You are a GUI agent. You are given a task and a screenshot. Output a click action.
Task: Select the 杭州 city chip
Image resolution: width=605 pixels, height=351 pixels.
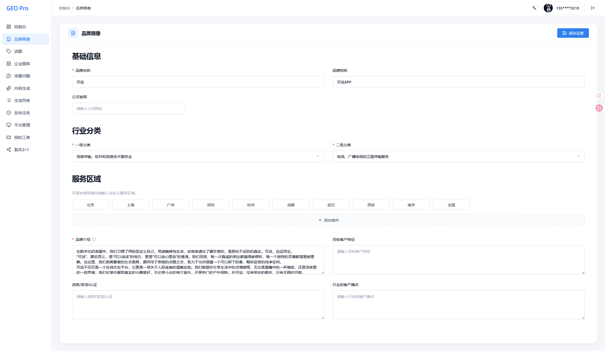point(251,205)
